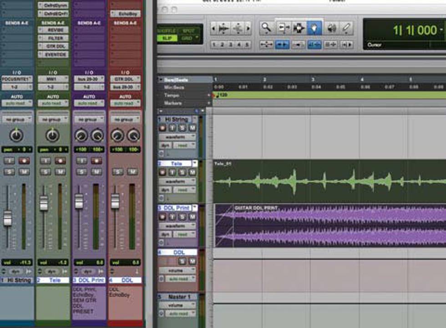Open Grid mode options arrow

tap(197, 38)
